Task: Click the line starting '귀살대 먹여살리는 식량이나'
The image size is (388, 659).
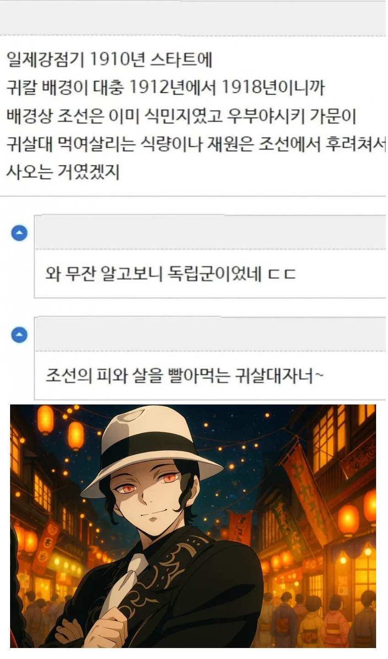Action: 196,144
